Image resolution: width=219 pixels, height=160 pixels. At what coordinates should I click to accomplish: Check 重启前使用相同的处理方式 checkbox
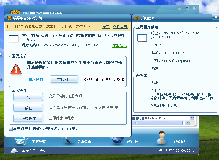pyautogui.click(x=11, y=129)
